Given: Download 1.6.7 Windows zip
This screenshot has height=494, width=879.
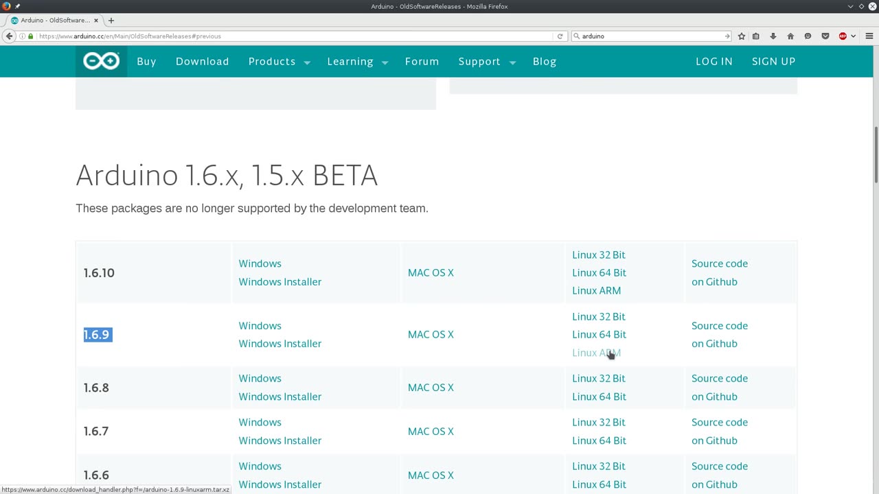Looking at the screenshot, I should point(260,423).
